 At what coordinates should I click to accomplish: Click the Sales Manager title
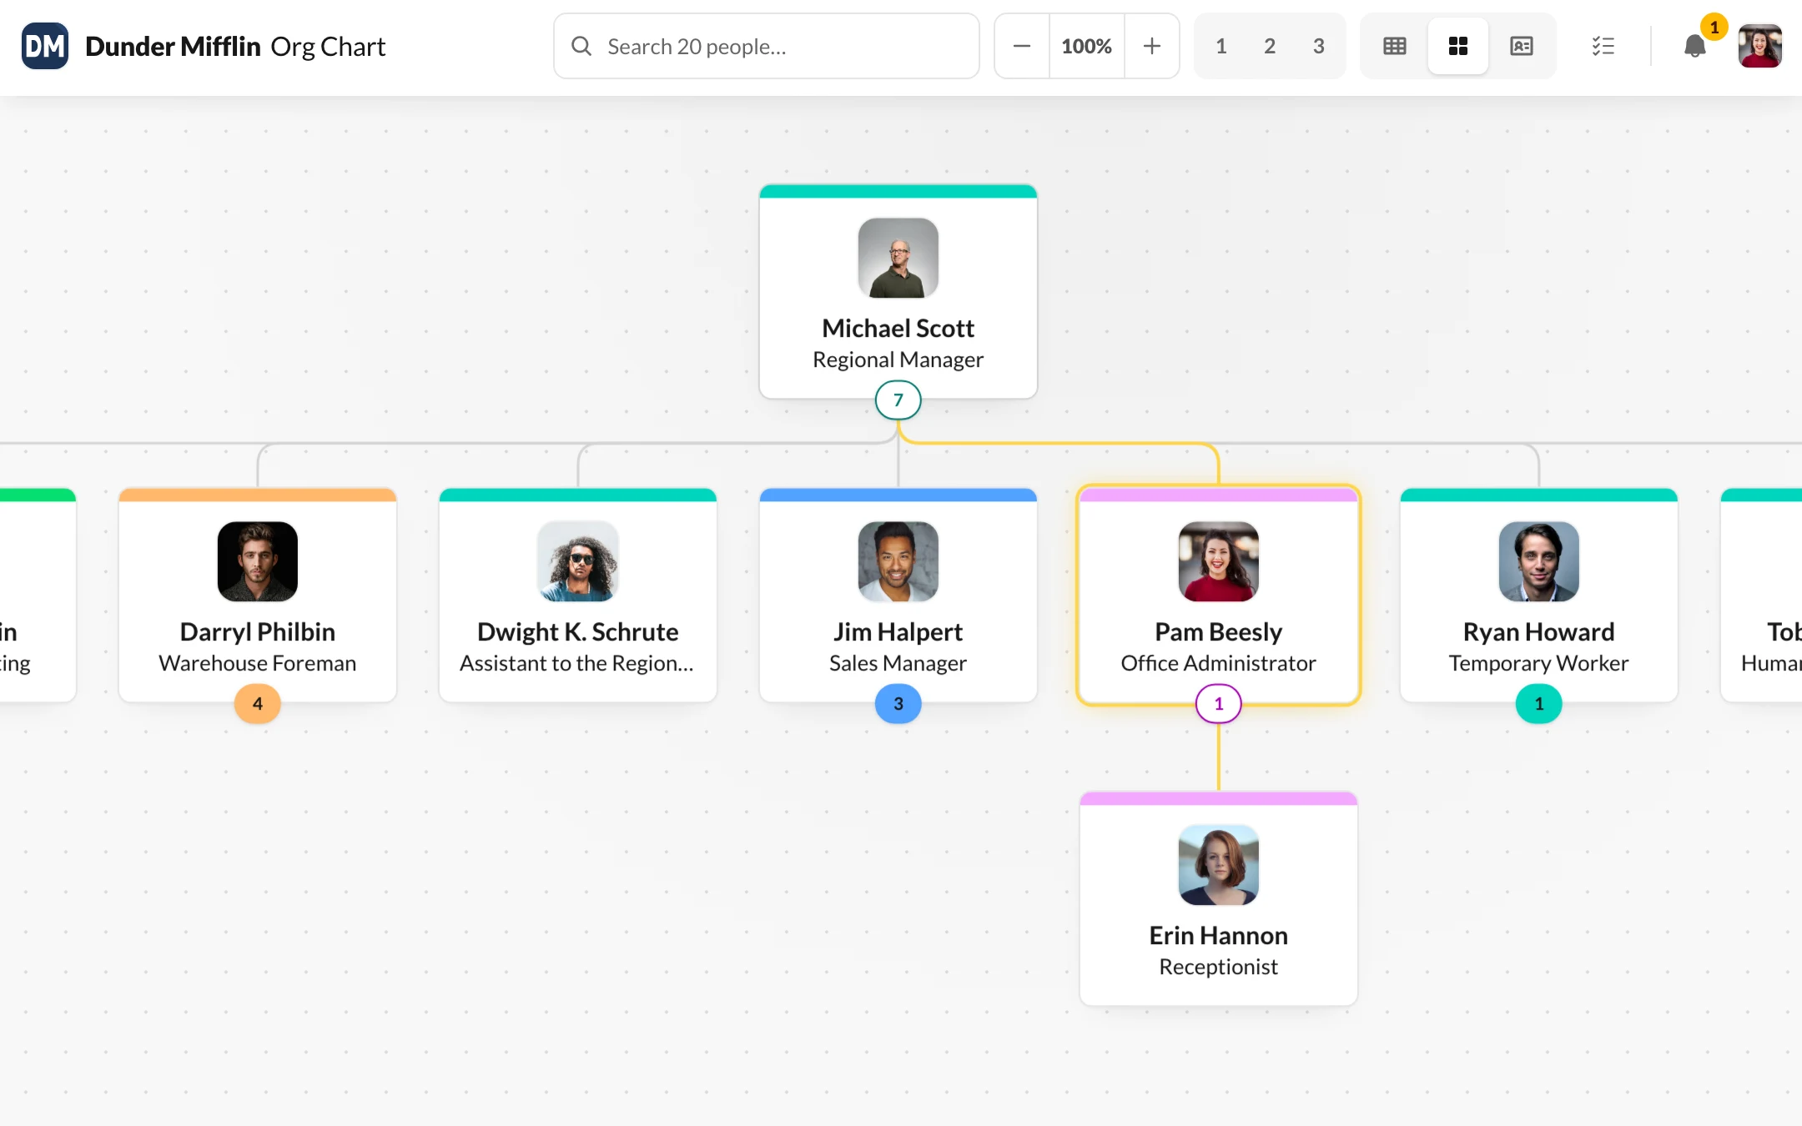pyautogui.click(x=898, y=663)
